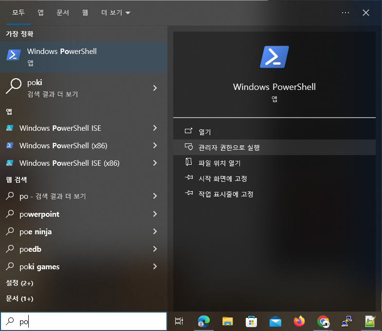382x331 pixels.
Task: Switch to the 문서 tab
Action: (x=63, y=13)
